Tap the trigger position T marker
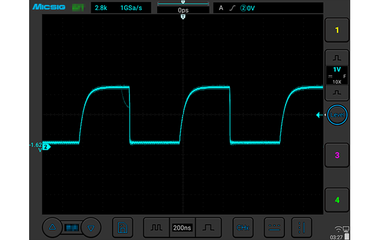380x240 pixels. tap(183, 17)
